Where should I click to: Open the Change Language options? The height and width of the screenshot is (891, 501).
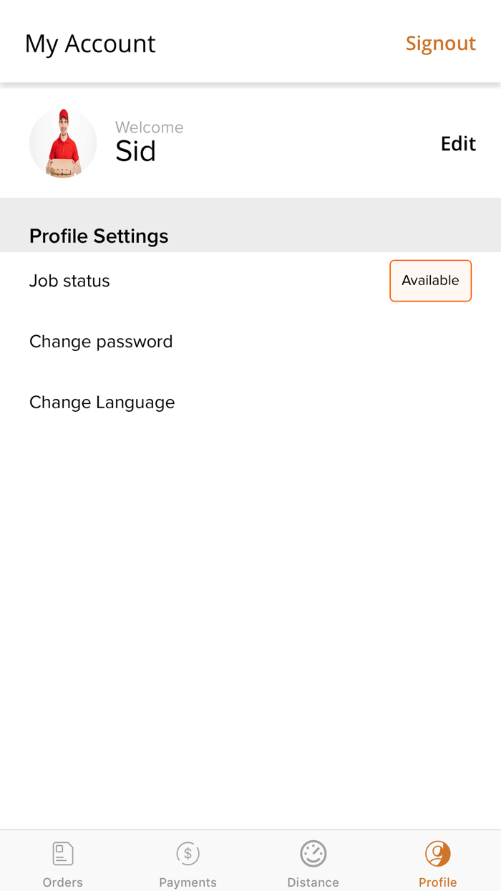(x=102, y=402)
